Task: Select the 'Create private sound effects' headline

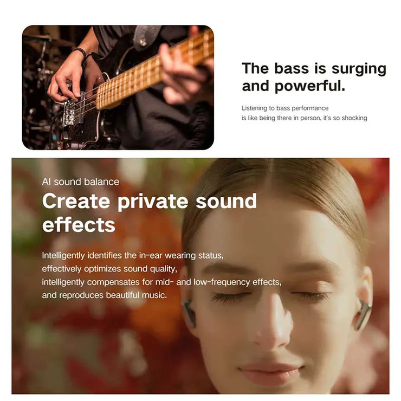Action: tap(150, 213)
